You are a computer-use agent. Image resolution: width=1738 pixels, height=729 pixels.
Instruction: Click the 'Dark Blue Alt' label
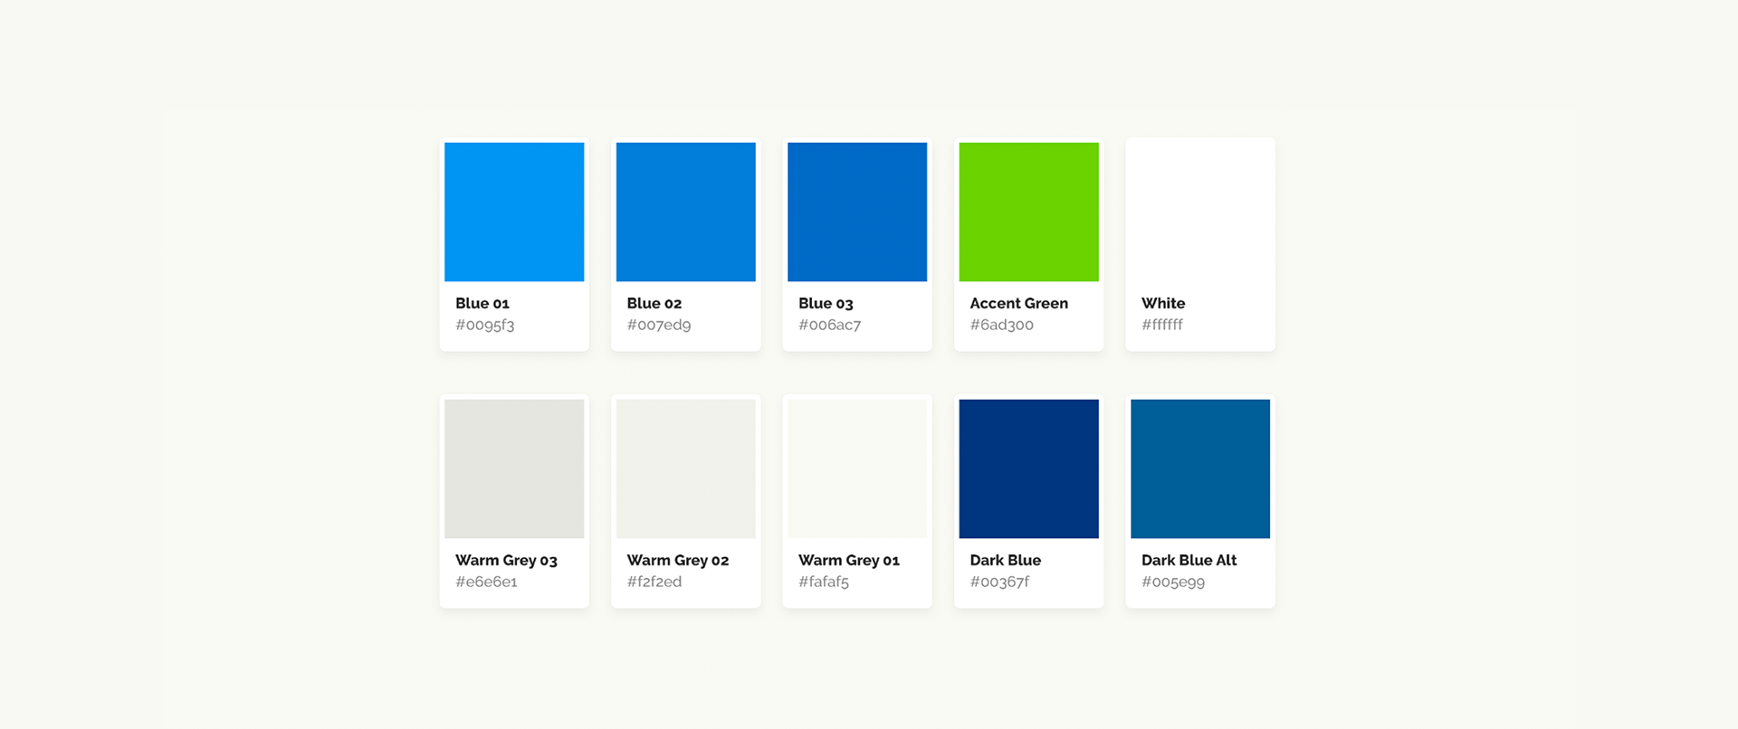[1189, 560]
